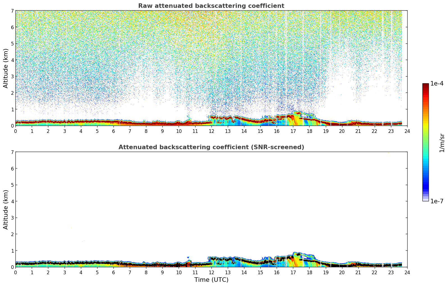This screenshot has height=286, width=448.
Task: Click the raw plot's "Altitude (km)" label
Action: (6, 68)
